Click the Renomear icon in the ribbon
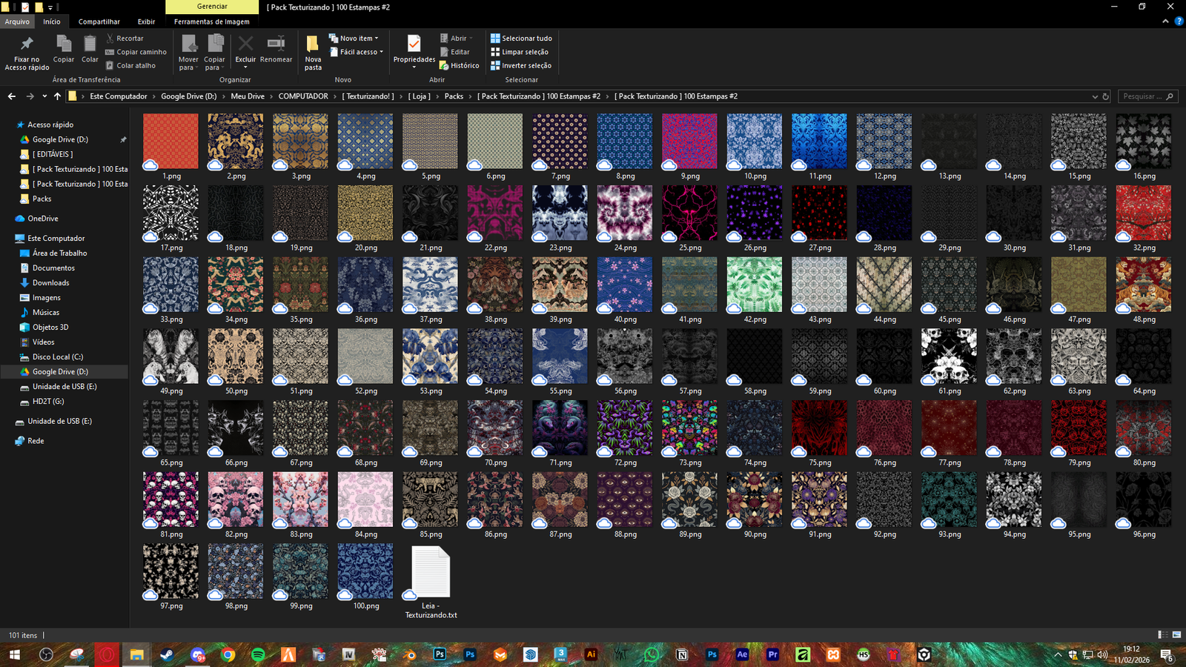 click(x=276, y=44)
